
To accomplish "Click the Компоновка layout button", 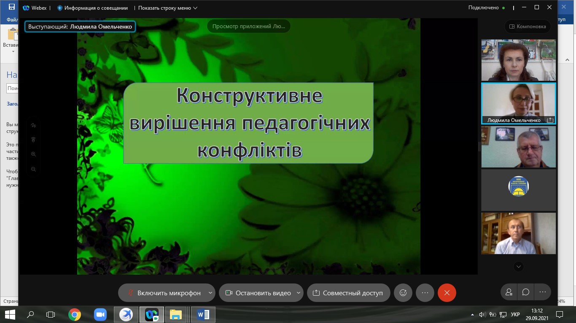I will pyautogui.click(x=528, y=26).
